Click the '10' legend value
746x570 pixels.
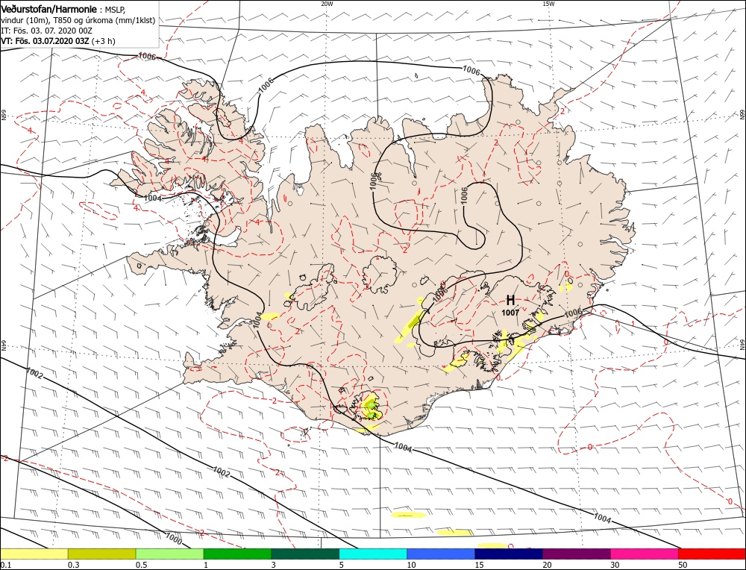click(x=411, y=565)
